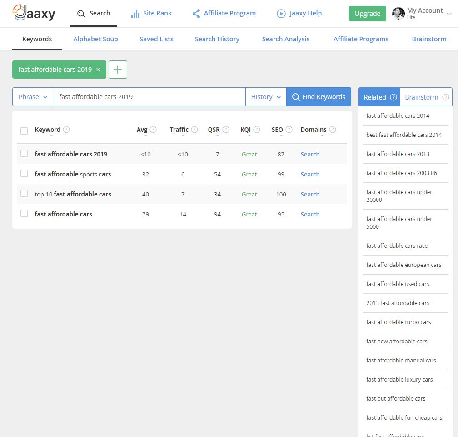Screen dimensions: 458x437
Task: Click related keyword 'fast affordable turbo cars'
Action: click(398, 322)
